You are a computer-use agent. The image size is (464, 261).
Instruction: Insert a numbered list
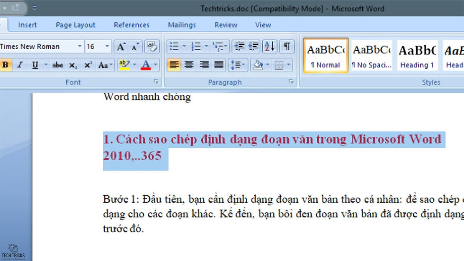pos(196,47)
